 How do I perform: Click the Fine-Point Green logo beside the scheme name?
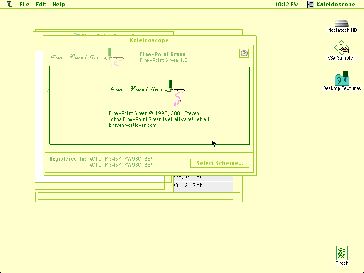(x=87, y=56)
